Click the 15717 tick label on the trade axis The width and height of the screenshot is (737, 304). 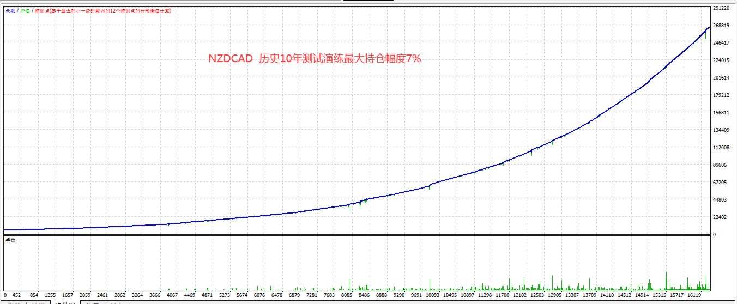677,295
